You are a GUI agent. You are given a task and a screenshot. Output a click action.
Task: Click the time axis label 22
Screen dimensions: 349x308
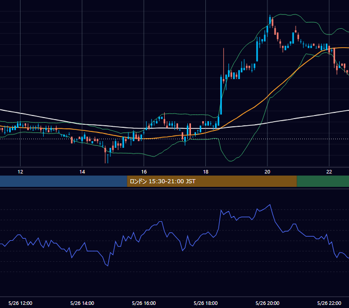pyautogui.click(x=329, y=172)
